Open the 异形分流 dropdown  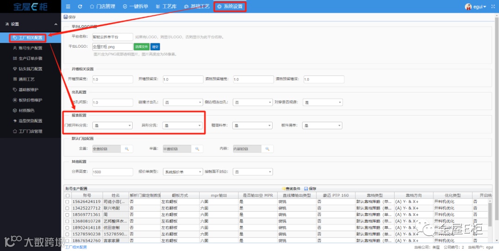click(183, 126)
